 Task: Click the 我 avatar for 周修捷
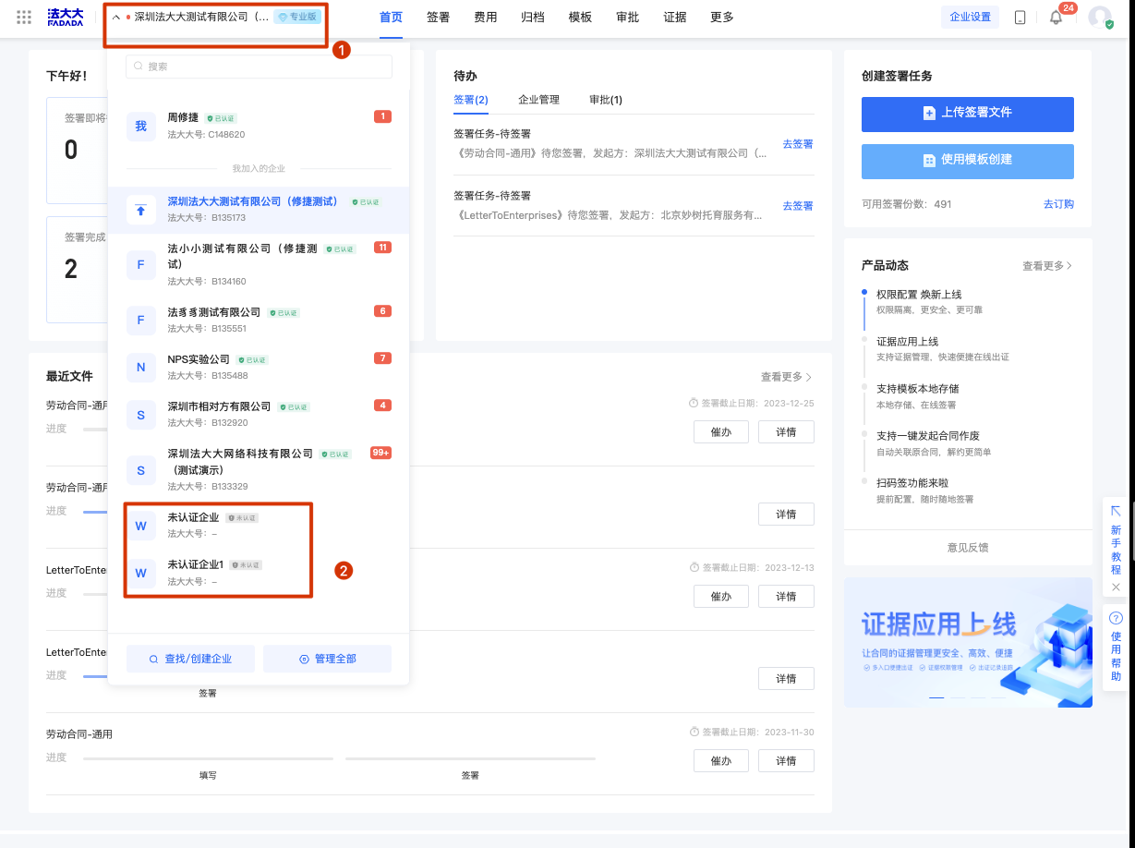pos(141,127)
